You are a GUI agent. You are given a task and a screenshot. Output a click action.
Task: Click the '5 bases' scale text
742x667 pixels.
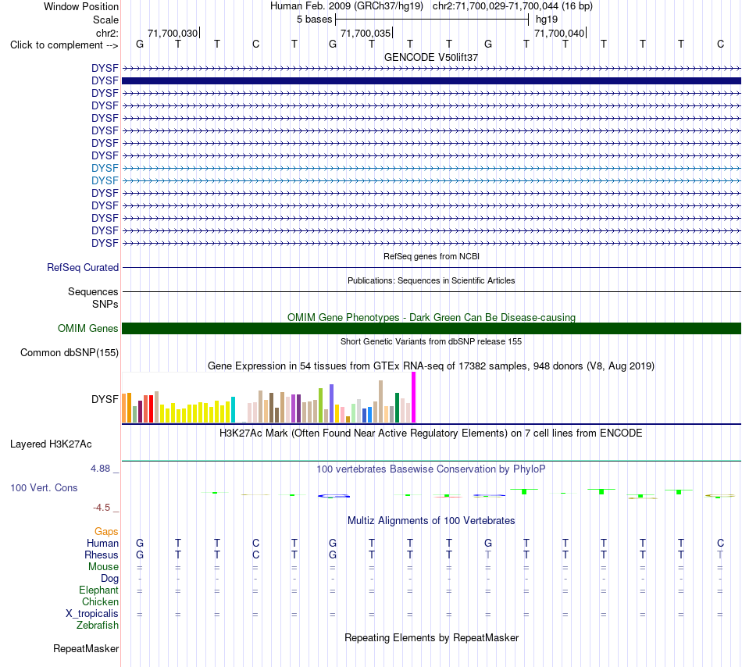314,20
